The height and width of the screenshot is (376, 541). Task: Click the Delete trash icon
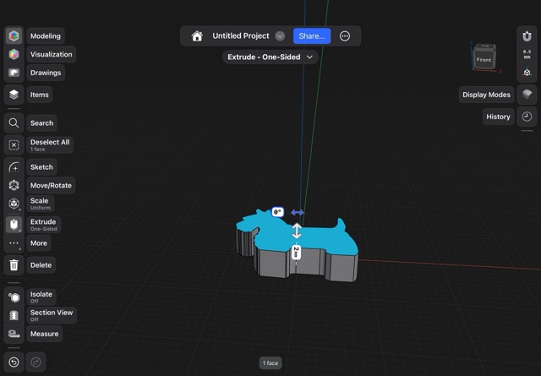(14, 265)
